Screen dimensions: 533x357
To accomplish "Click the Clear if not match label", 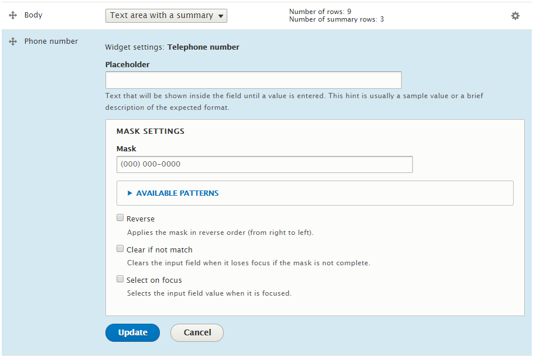I will point(159,250).
